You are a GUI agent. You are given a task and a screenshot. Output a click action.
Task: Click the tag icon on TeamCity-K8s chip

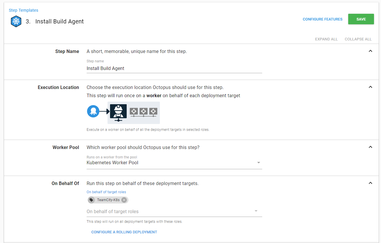coord(92,200)
